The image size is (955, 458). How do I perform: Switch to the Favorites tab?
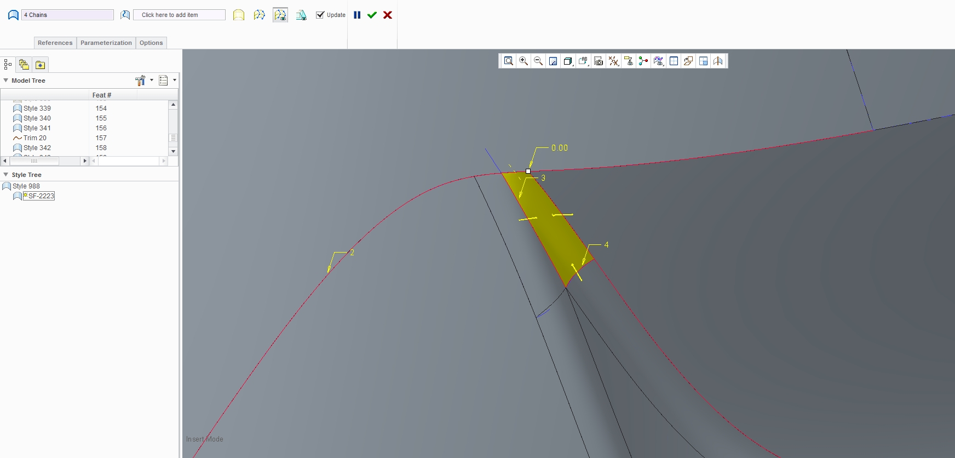click(x=41, y=65)
